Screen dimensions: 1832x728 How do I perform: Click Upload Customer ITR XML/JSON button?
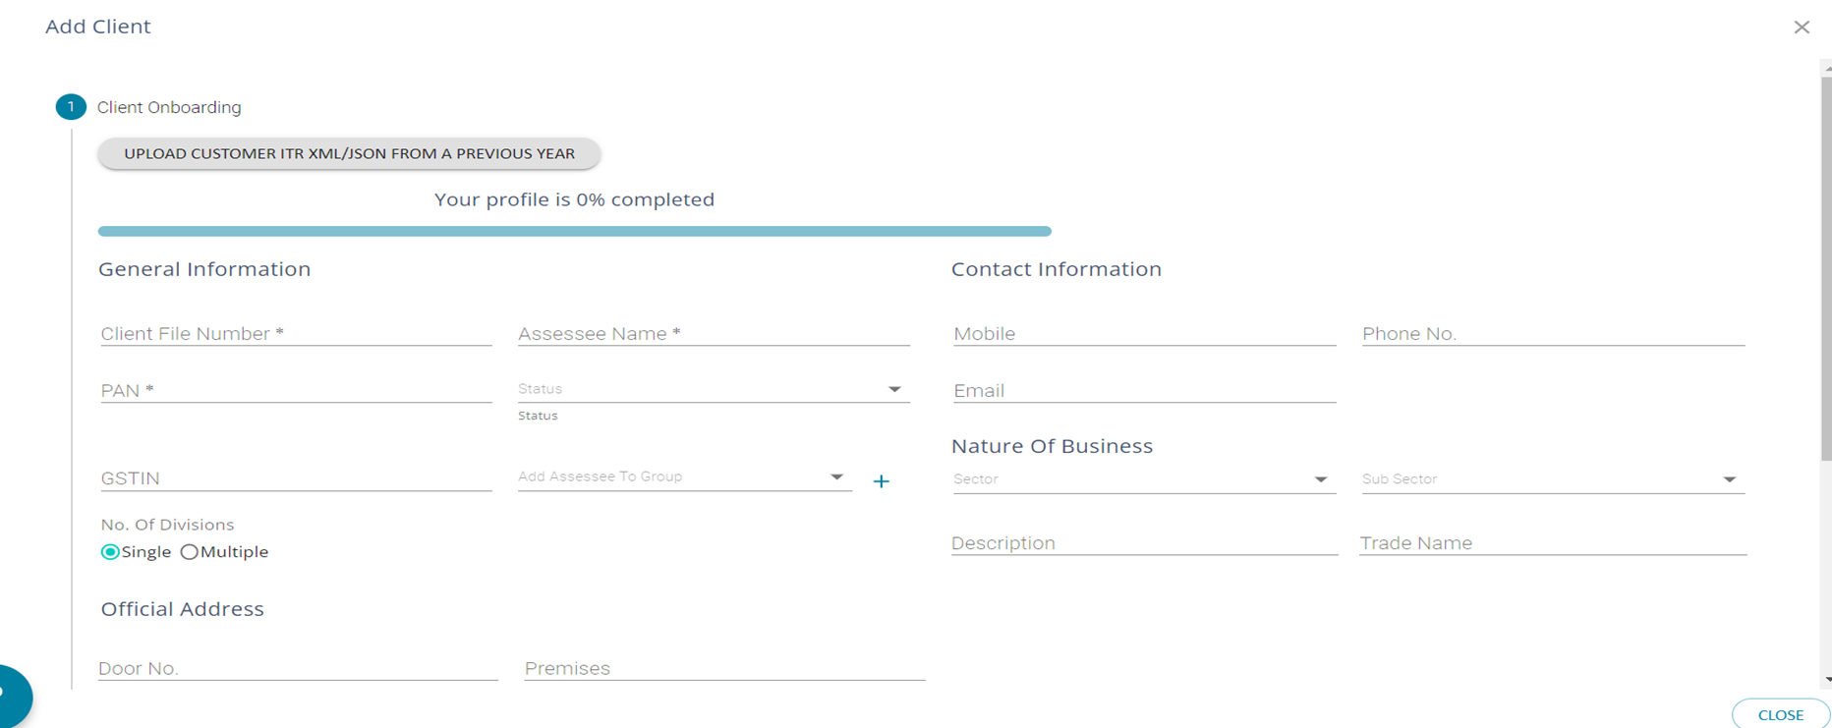pos(349,153)
